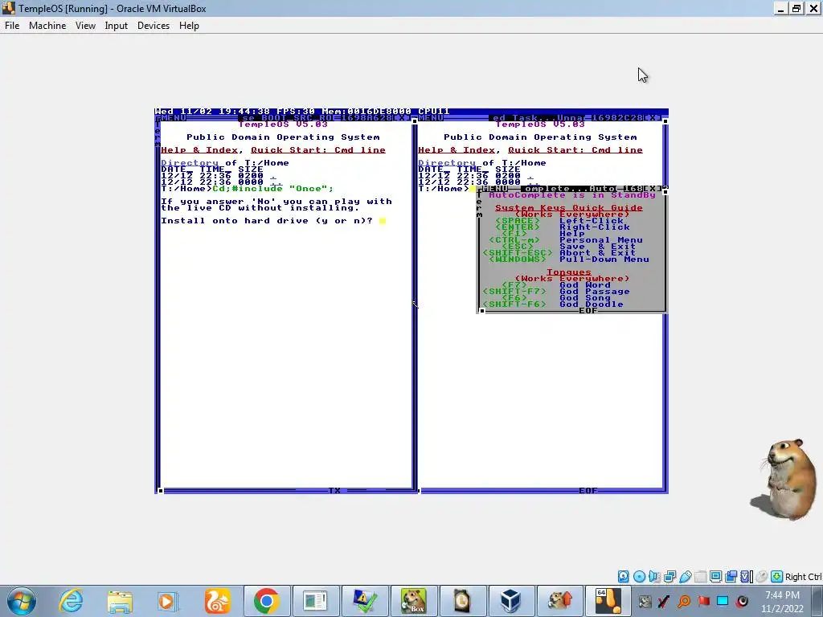Switch to 64-bit VM taskbar button

click(608, 601)
